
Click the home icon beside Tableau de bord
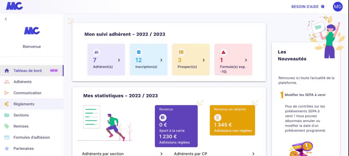pyautogui.click(x=7, y=71)
